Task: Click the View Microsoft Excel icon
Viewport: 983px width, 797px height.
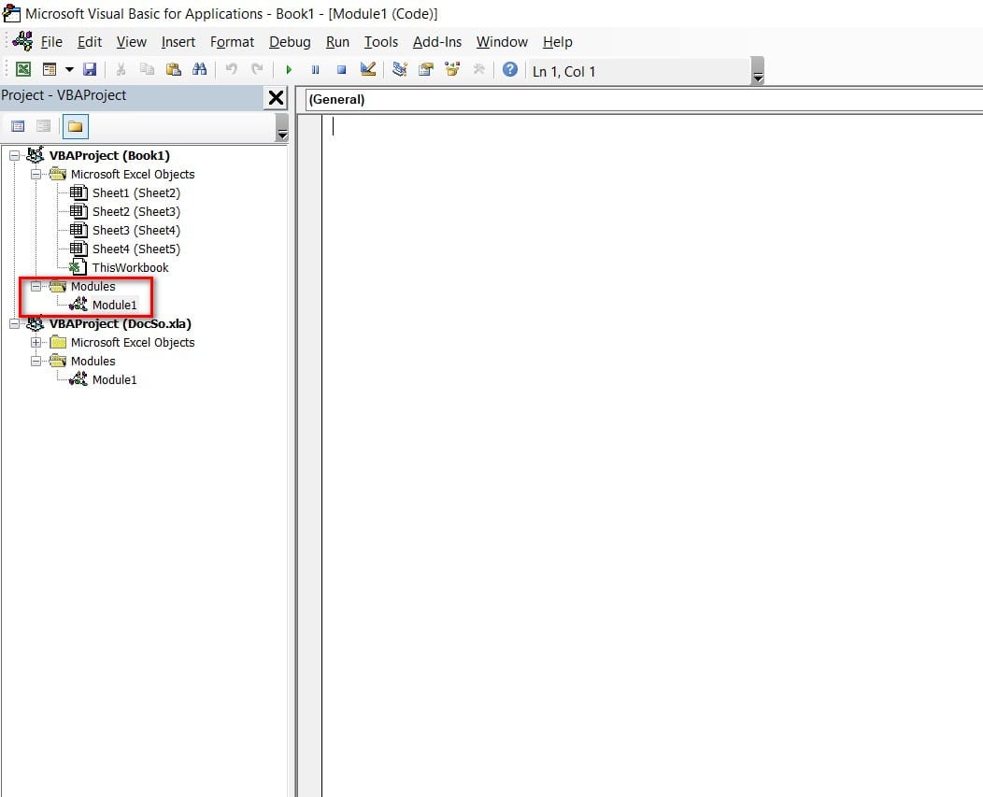Action: click(23, 70)
